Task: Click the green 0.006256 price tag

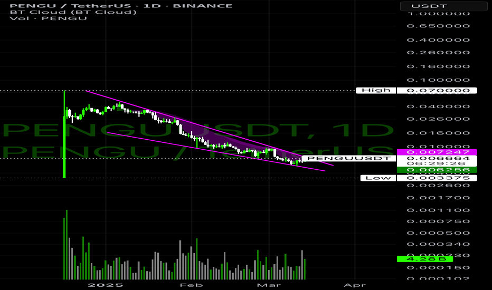Action: 437,170
